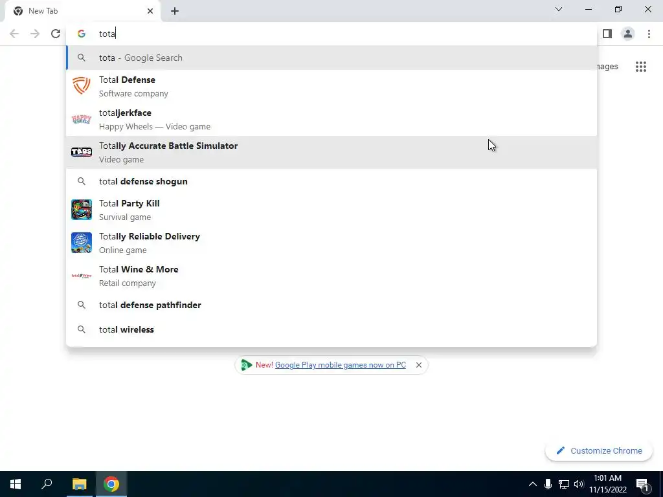
Task: Open a new tab with plus button
Action: [175, 11]
